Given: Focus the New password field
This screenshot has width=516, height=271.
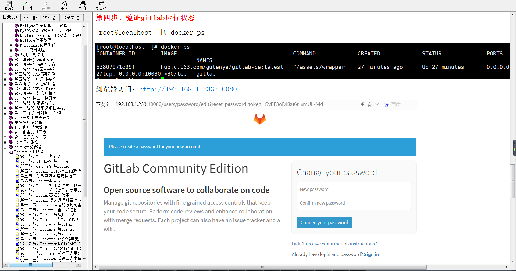Looking at the screenshot, I should pos(354,189).
